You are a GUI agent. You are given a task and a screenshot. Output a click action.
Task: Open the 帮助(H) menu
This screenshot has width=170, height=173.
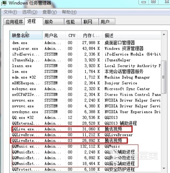click(x=69, y=12)
